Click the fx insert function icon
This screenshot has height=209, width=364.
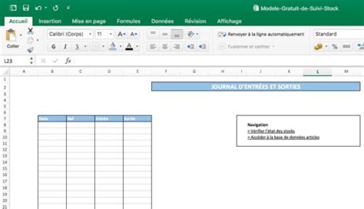point(68,61)
